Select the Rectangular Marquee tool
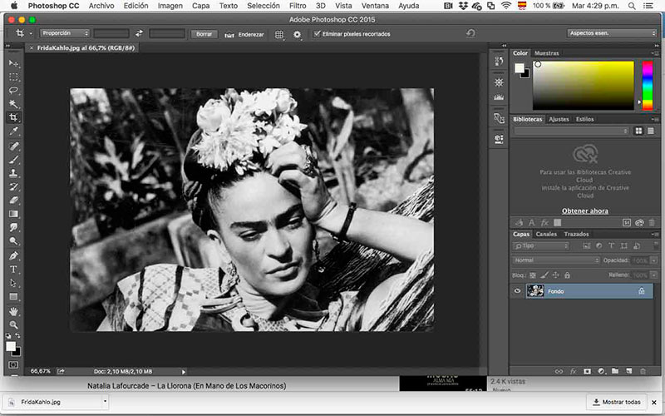Image resolution: width=665 pixels, height=416 pixels. [13, 77]
